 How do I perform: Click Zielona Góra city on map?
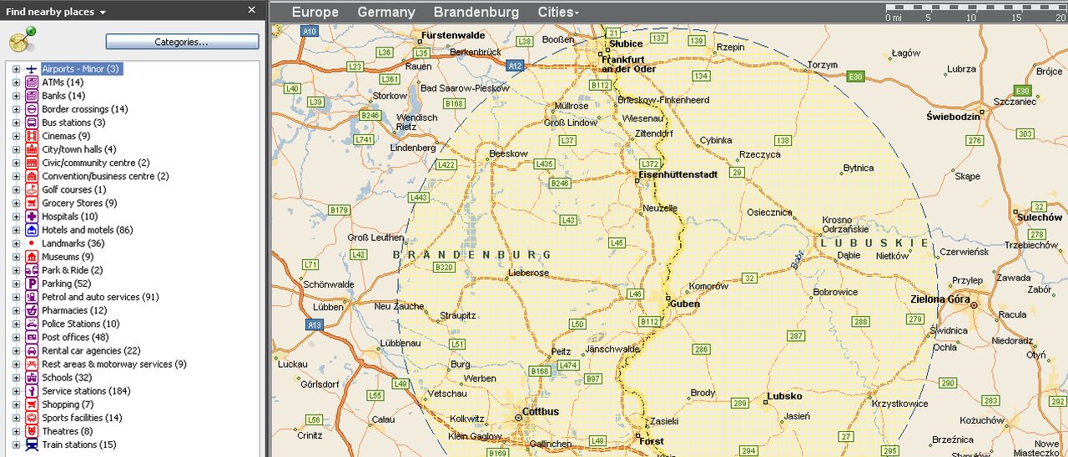pos(940,299)
